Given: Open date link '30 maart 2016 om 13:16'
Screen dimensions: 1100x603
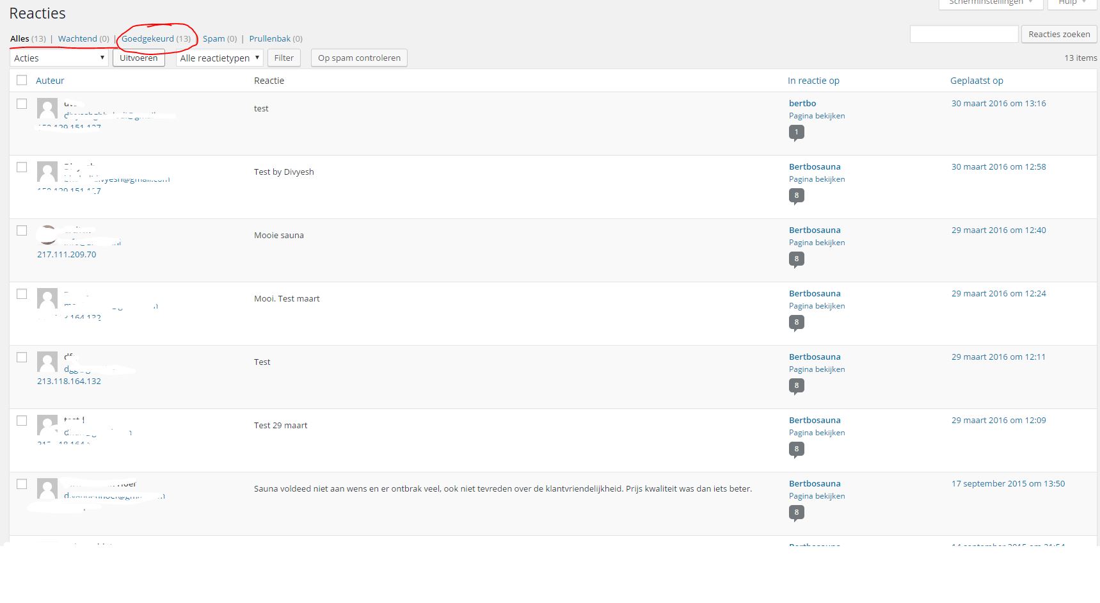Looking at the screenshot, I should 998,103.
